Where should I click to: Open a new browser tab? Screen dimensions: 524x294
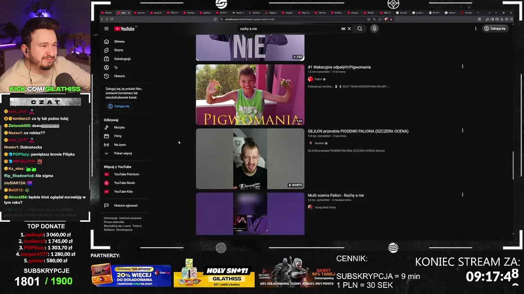click(x=479, y=13)
